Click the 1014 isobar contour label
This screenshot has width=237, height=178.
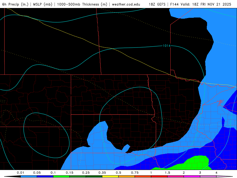click(x=166, y=46)
